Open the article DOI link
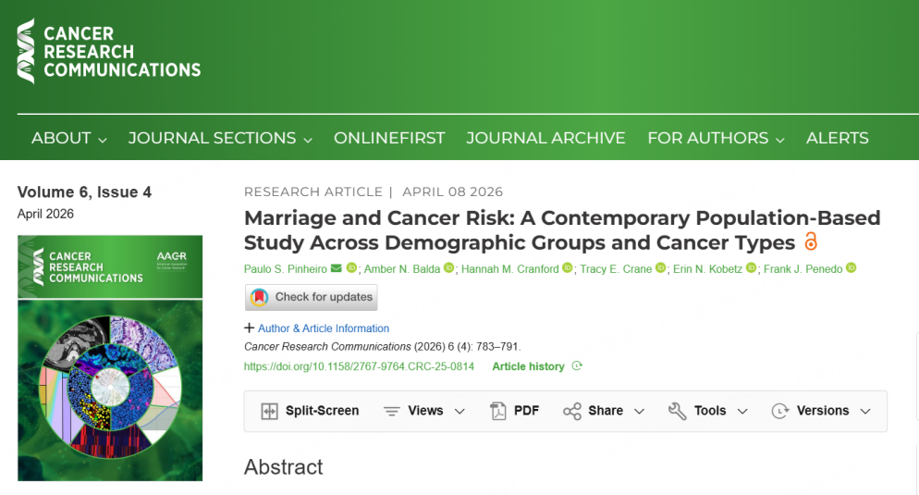Screen dimensions: 919x495 click(359, 366)
